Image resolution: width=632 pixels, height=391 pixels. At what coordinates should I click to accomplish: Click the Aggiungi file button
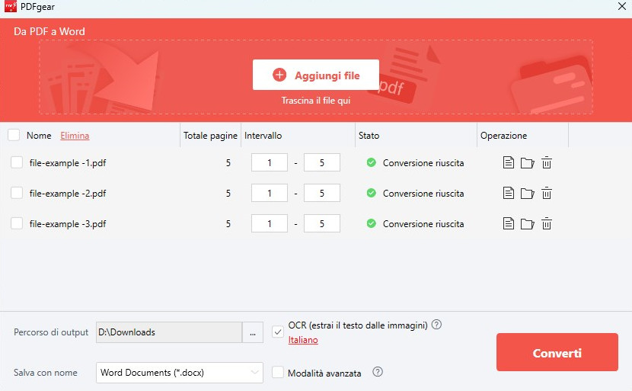pos(316,75)
